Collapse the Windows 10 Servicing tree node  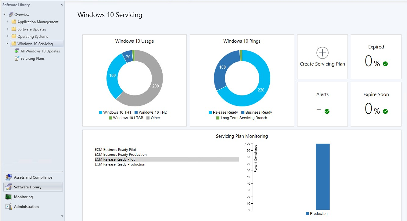[x=8, y=44]
